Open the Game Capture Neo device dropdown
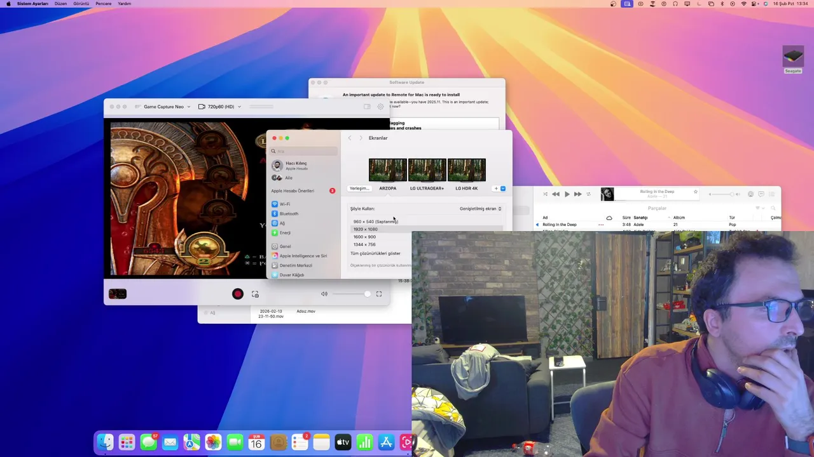814x457 pixels. (163, 107)
